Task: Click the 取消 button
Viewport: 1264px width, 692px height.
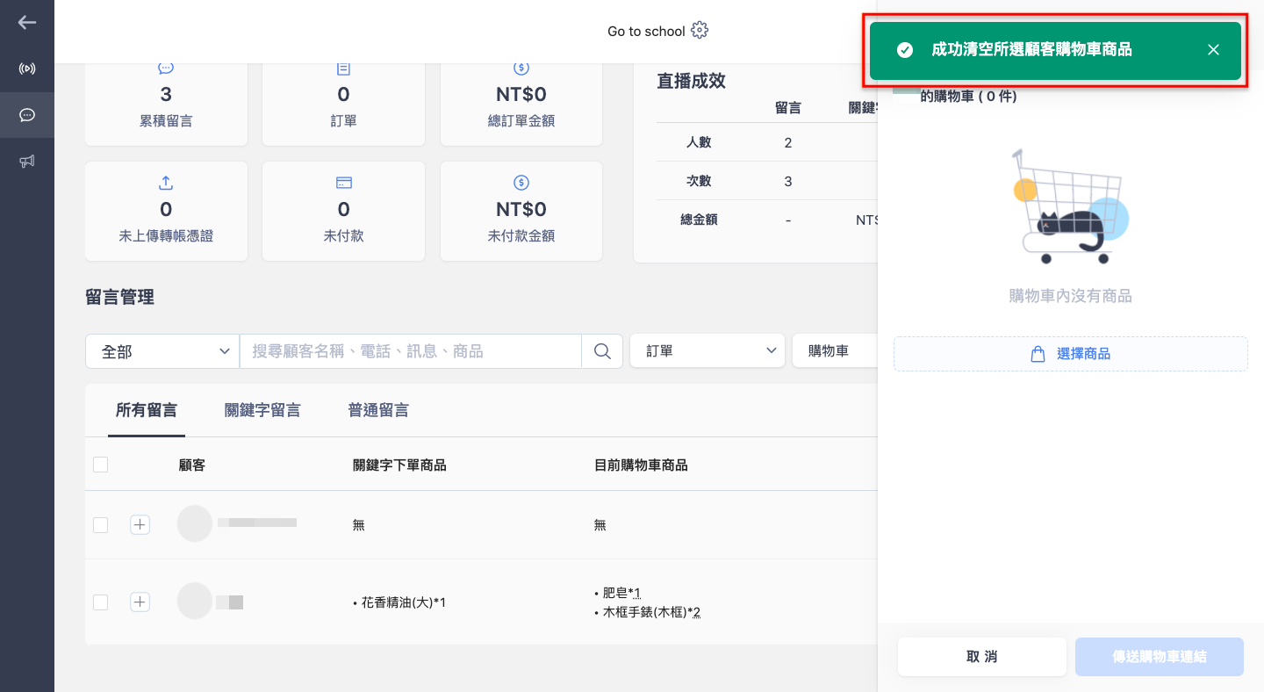Action: pyautogui.click(x=982, y=657)
